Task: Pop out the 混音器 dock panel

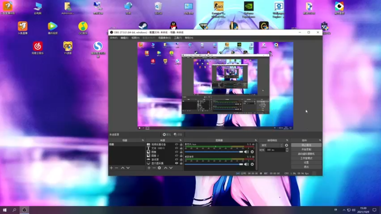Action: tap(256, 140)
